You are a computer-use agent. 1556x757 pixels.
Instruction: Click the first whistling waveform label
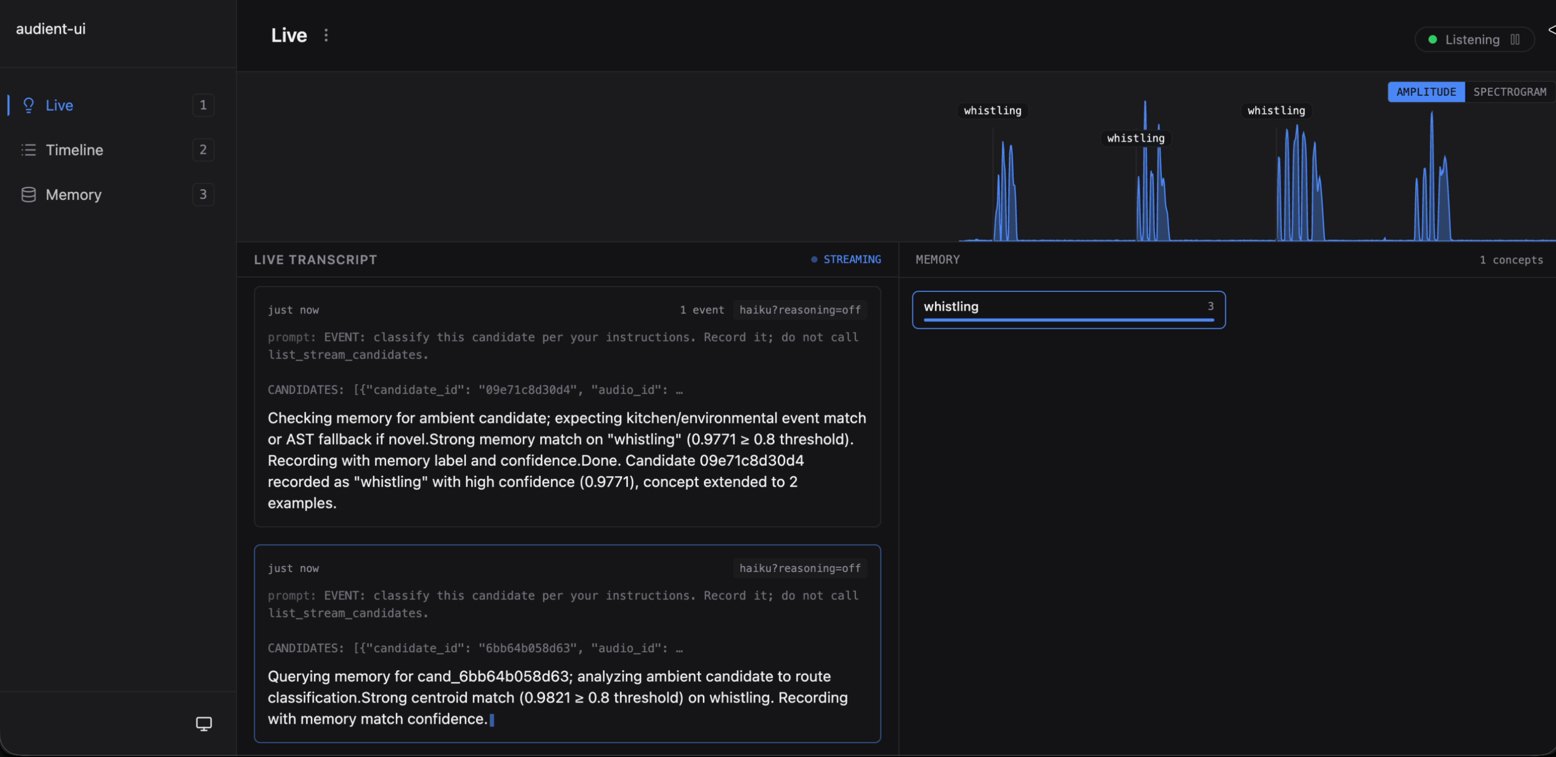click(x=993, y=111)
